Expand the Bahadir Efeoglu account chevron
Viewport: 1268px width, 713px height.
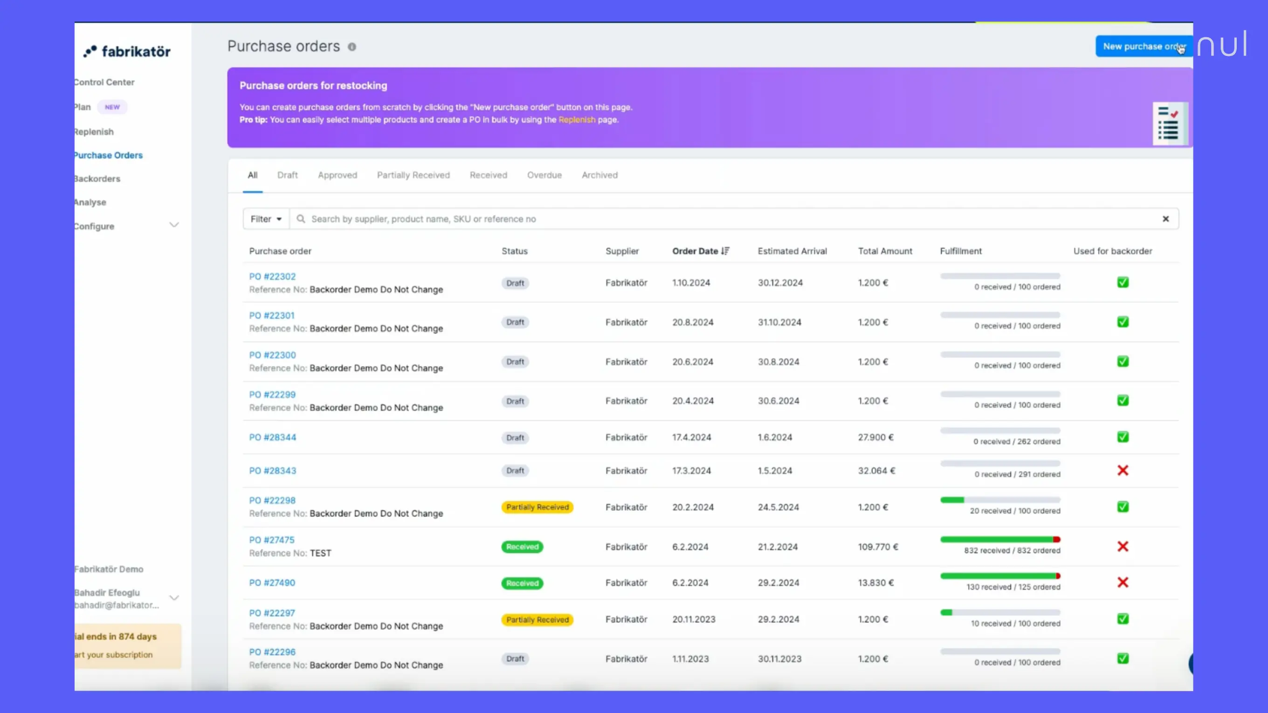[174, 598]
